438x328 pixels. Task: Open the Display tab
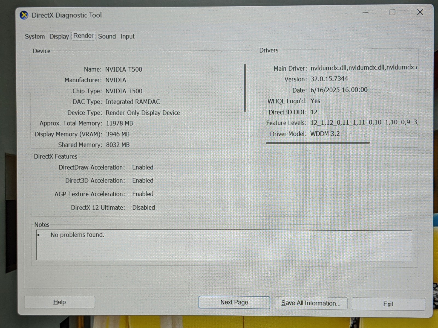(59, 36)
